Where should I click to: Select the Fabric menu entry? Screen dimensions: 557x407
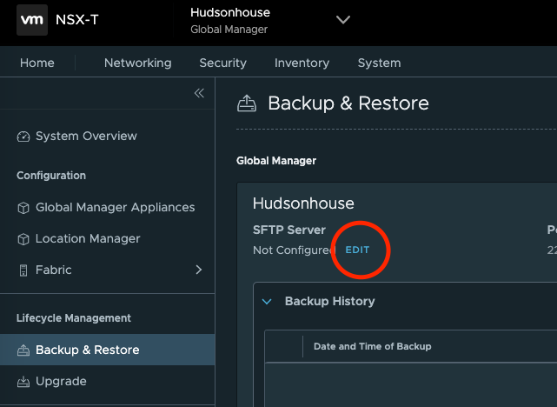pyautogui.click(x=54, y=270)
